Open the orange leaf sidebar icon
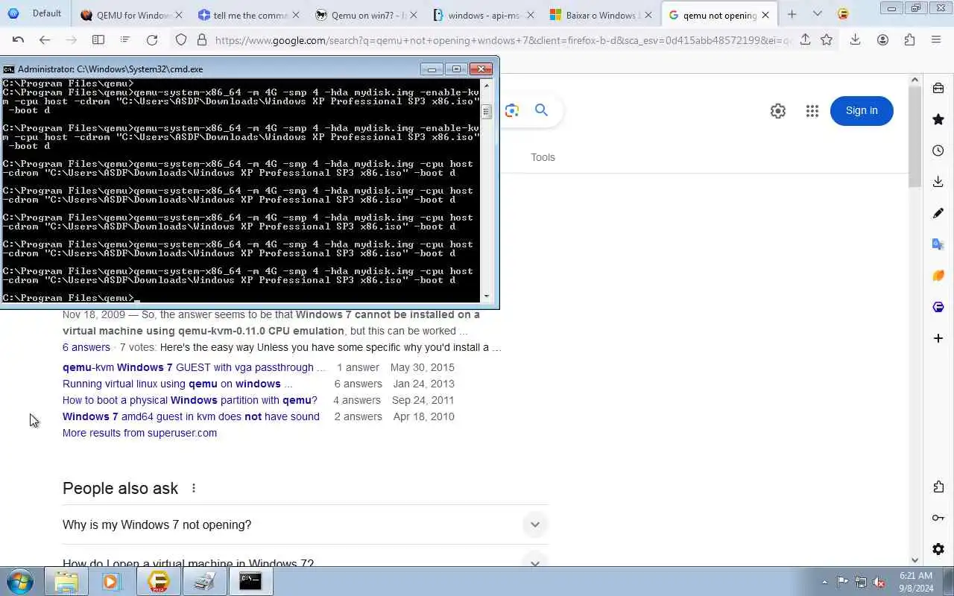954x596 pixels. coord(938,276)
